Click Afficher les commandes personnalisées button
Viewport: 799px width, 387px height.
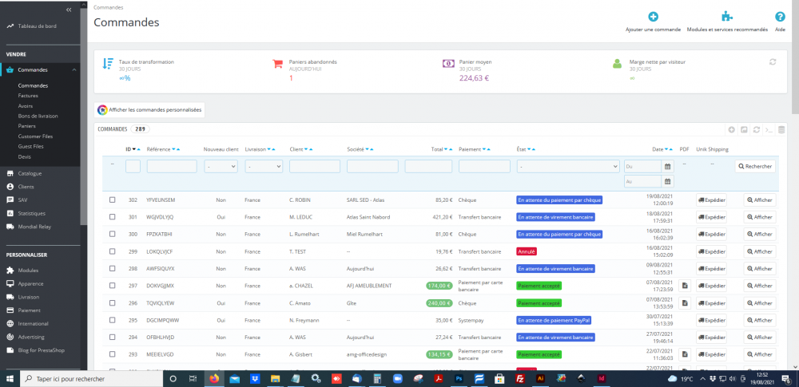coord(149,109)
